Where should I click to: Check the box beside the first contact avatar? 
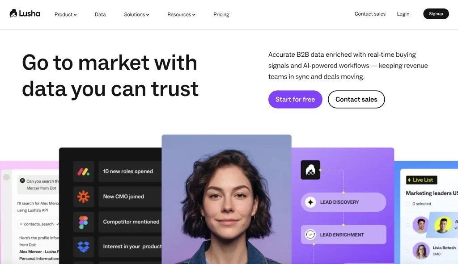pyautogui.click(x=408, y=225)
